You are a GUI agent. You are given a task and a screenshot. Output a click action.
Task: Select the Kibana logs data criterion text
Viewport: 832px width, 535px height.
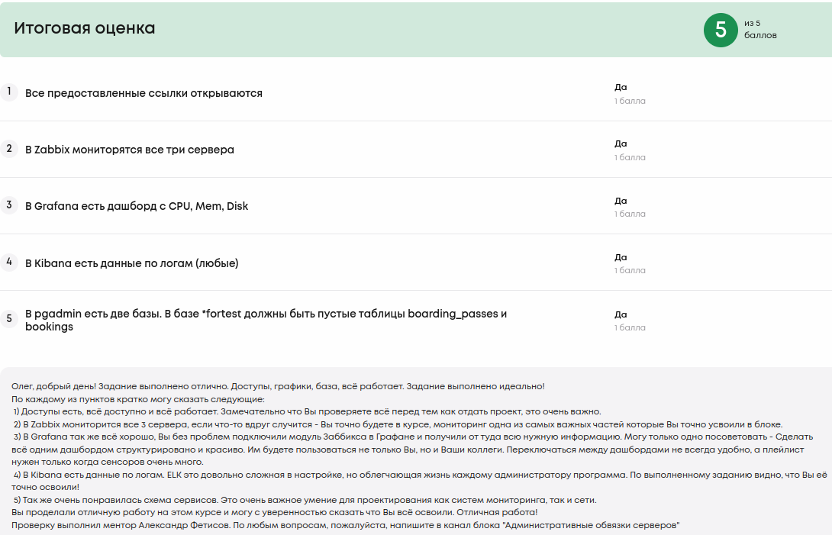(132, 263)
